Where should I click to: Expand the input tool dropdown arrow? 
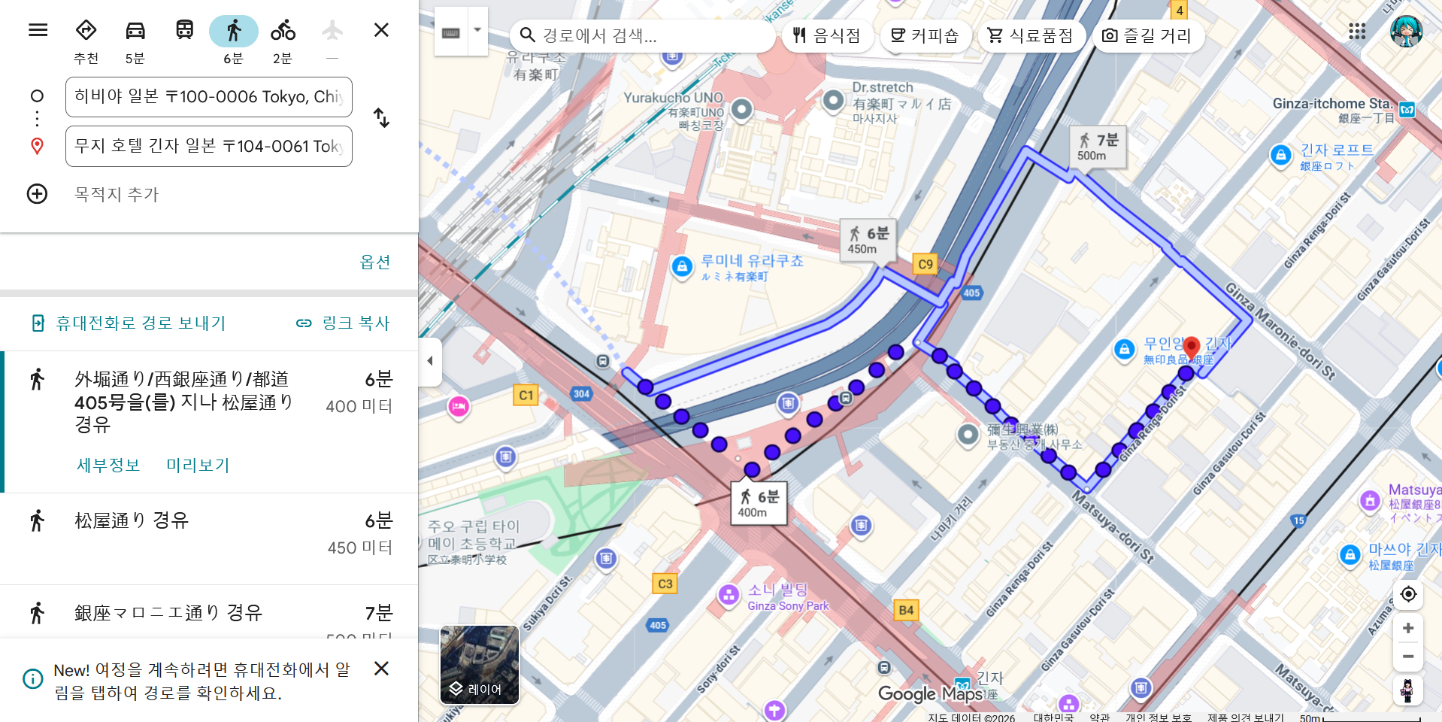click(477, 32)
